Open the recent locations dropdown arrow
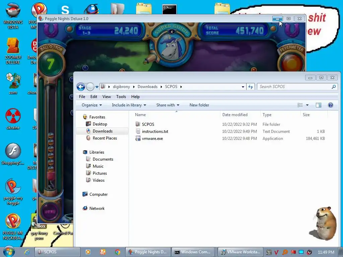Image resolution: width=343 pixels, height=257 pixels. 97,87
